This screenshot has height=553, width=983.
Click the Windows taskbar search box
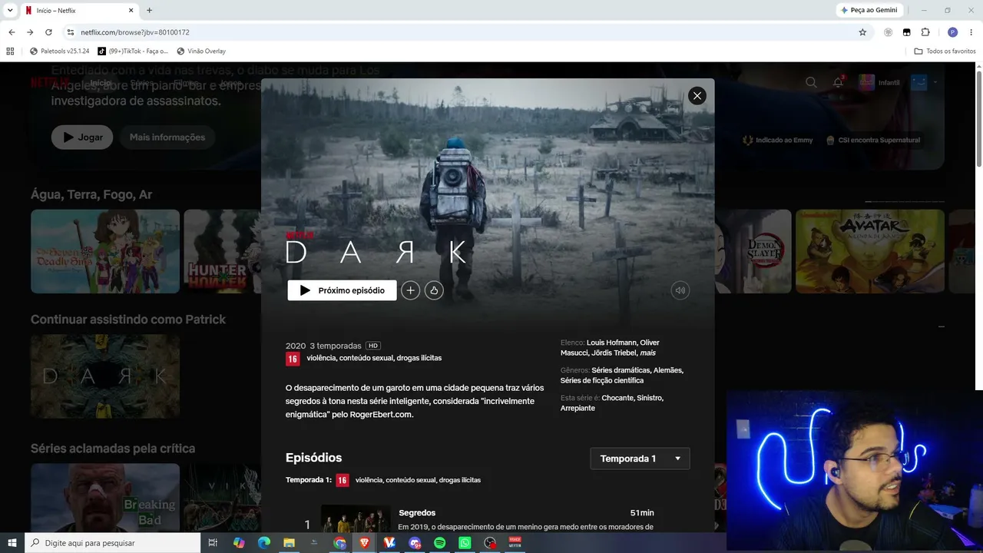[x=112, y=543]
